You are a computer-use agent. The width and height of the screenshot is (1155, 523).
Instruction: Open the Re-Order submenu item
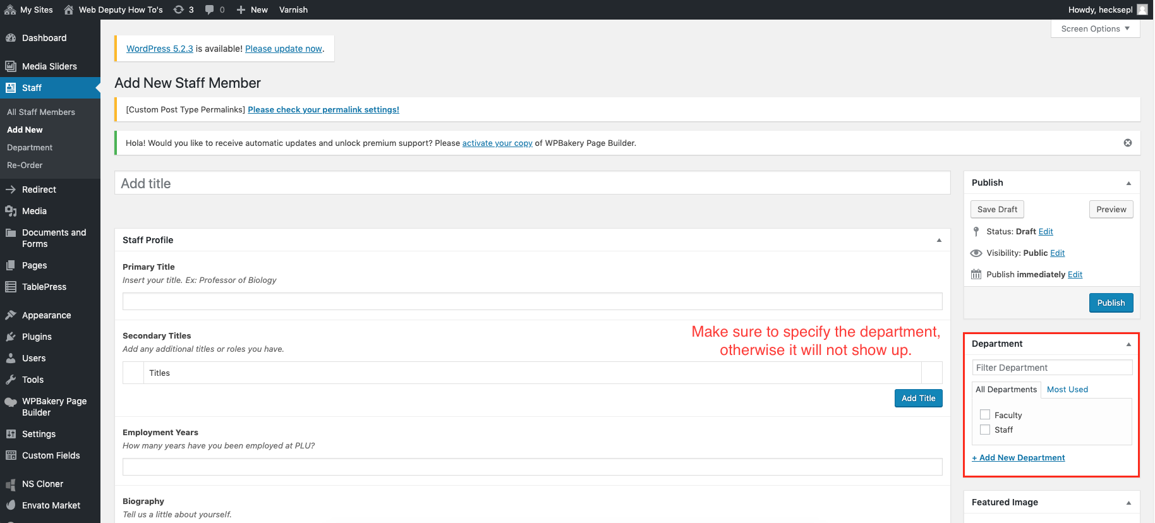pyautogui.click(x=25, y=165)
